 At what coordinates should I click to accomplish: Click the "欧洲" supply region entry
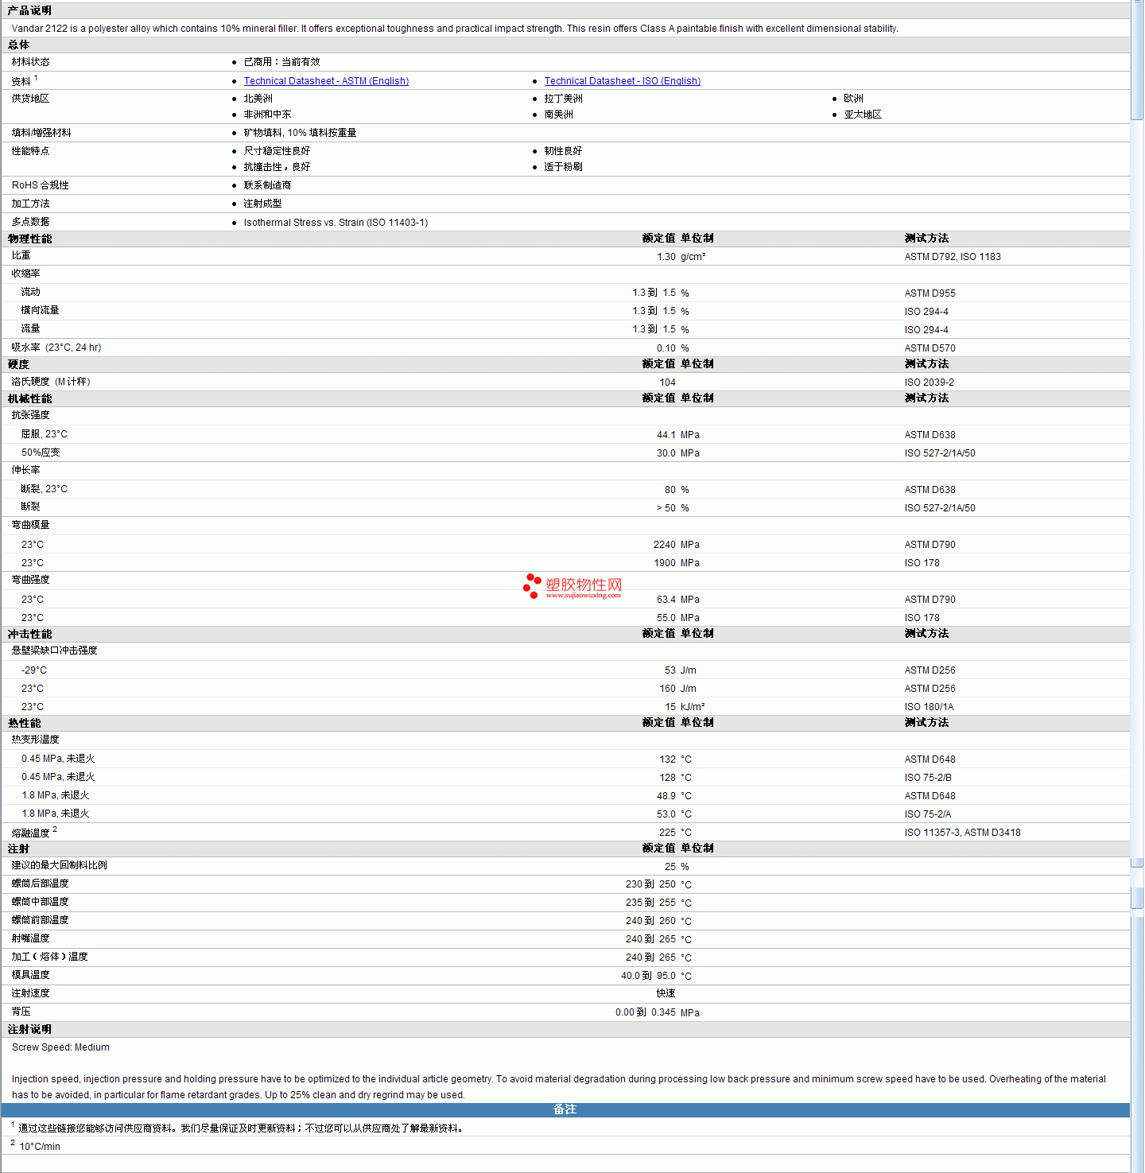[854, 99]
